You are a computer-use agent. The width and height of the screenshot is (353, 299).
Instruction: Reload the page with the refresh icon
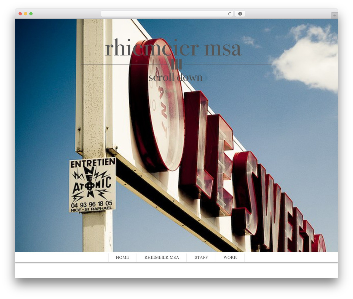pos(229,14)
